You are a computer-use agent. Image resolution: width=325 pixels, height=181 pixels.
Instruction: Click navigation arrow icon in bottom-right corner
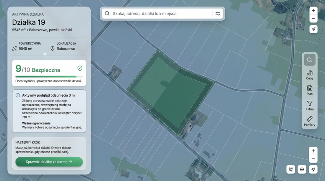click(x=314, y=169)
